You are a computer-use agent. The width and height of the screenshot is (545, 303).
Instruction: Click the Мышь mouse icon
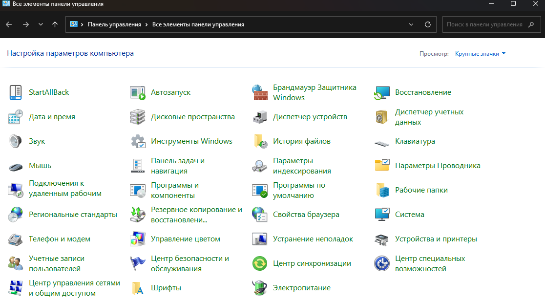tap(16, 166)
